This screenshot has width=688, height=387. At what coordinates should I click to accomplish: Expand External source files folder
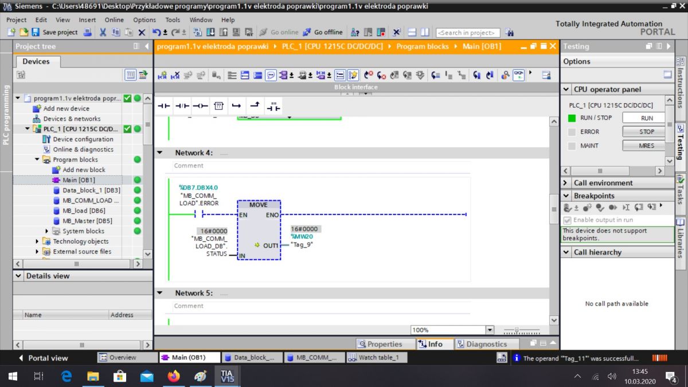37,252
